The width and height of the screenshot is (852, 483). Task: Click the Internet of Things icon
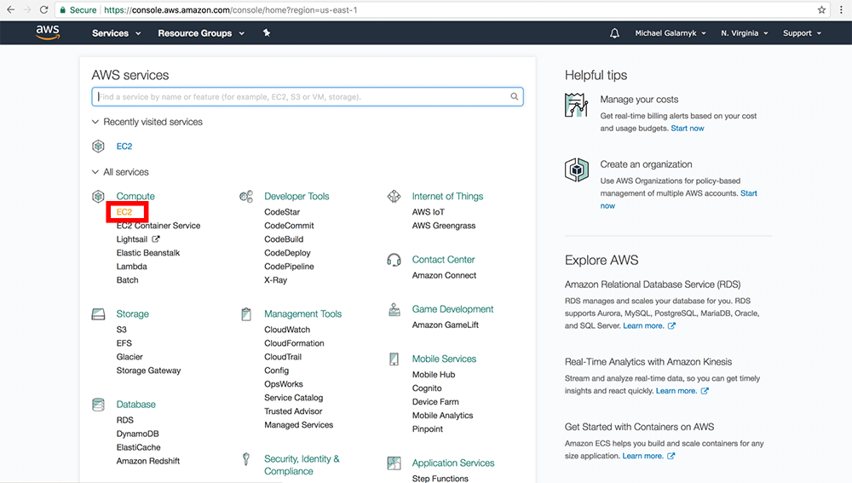[x=394, y=197]
